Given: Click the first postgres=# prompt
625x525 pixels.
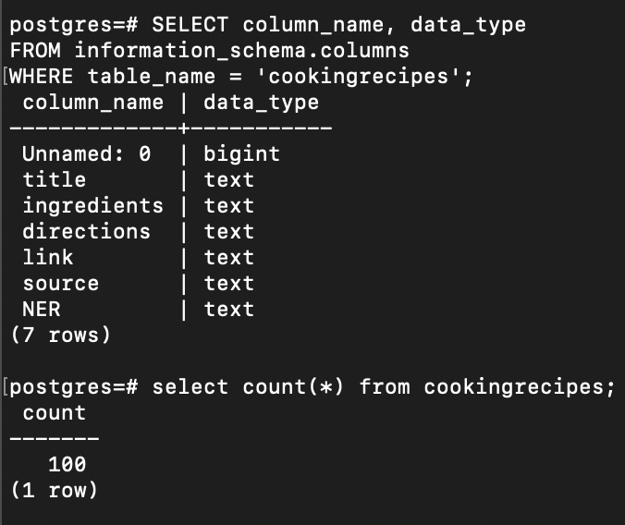Looking at the screenshot, I should click(x=74, y=25).
